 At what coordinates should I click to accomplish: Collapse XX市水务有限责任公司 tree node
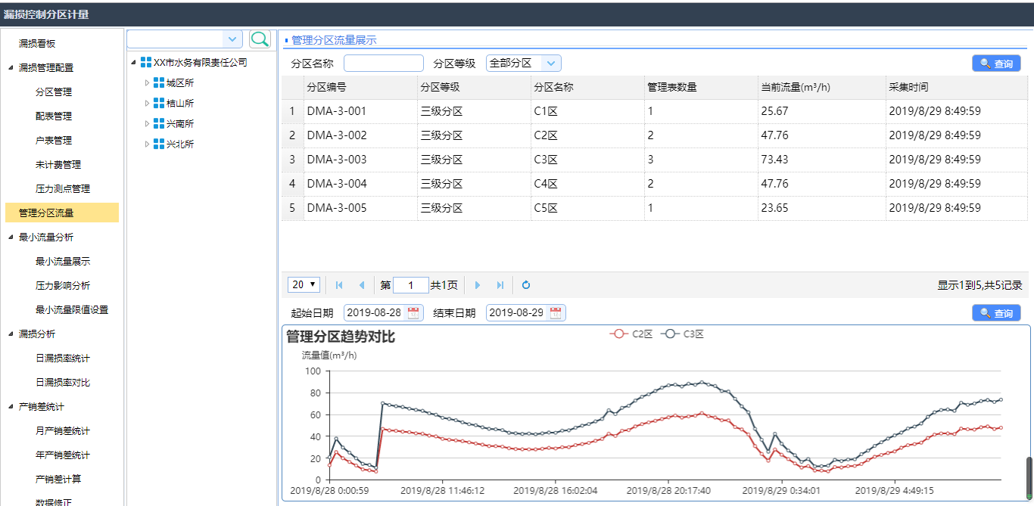click(x=134, y=63)
